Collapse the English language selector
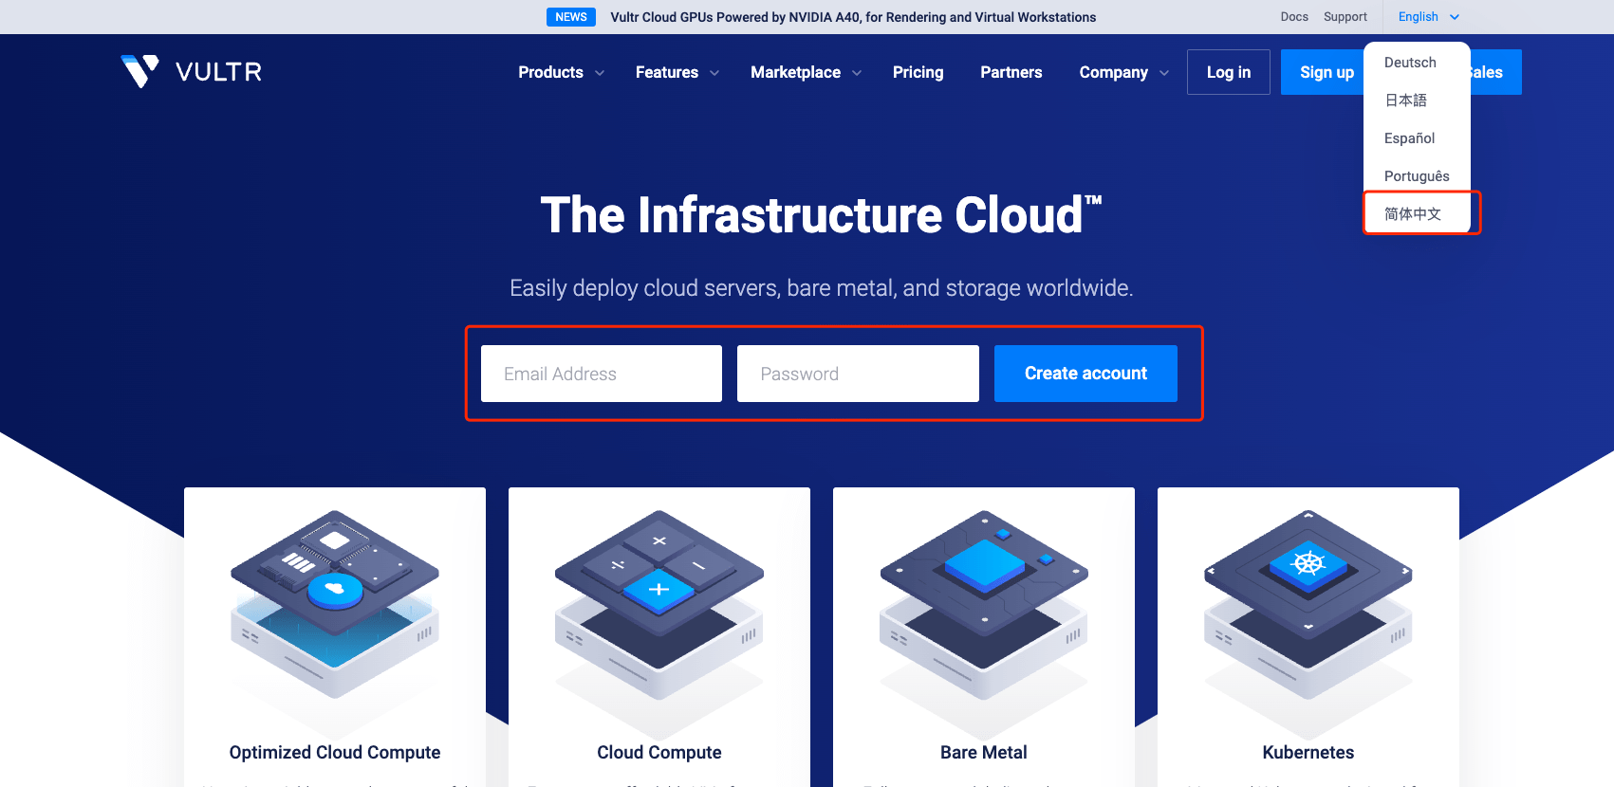The width and height of the screenshot is (1614, 787). [x=1428, y=17]
